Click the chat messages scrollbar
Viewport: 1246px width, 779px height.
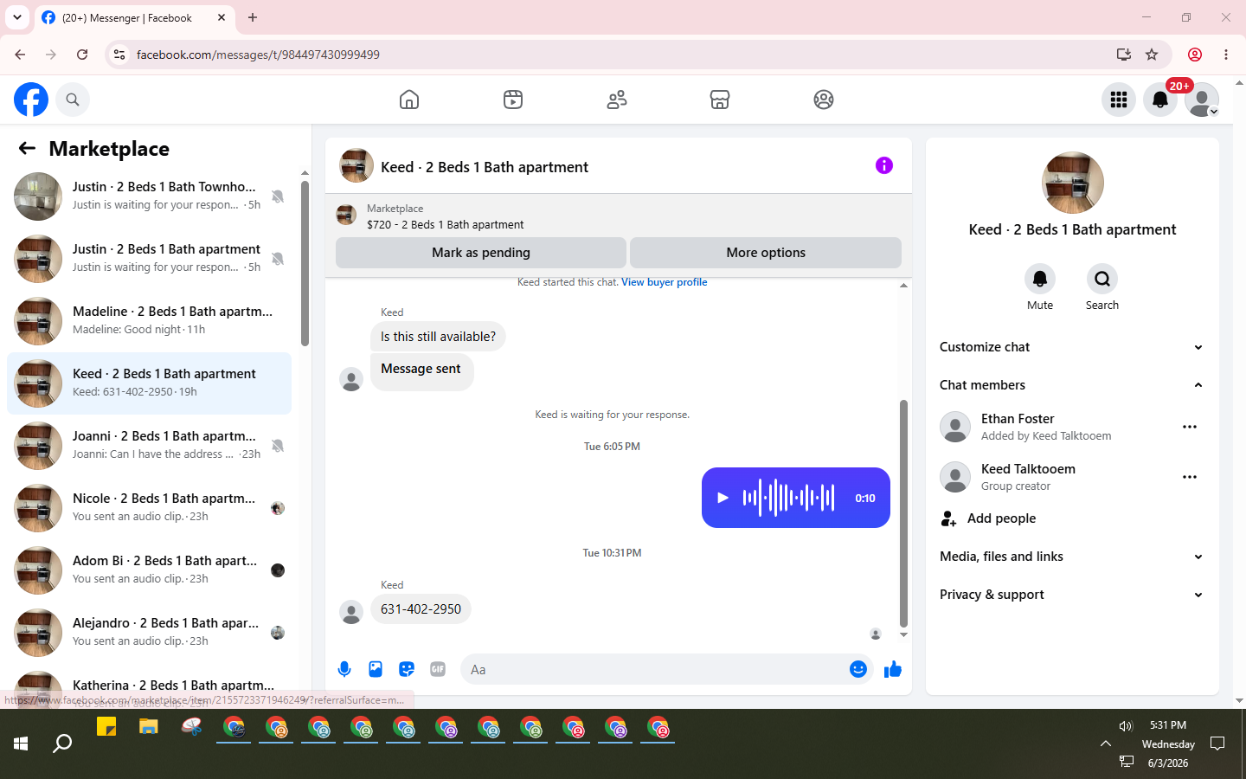903,513
